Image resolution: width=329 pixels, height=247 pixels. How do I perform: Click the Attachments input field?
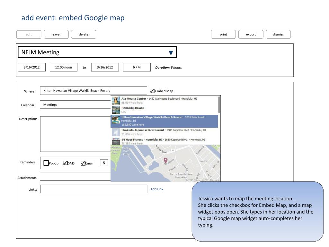(75, 177)
